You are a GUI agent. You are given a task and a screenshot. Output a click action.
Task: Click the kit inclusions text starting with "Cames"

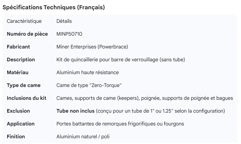[x=145, y=98]
